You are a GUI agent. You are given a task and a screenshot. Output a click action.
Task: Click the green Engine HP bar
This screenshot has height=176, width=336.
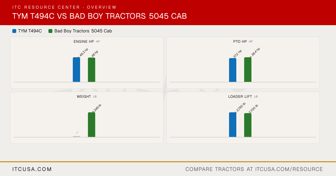pos(92,70)
